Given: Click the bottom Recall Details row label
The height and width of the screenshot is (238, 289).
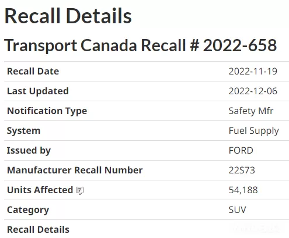Looking at the screenshot, I should pos(38,229).
